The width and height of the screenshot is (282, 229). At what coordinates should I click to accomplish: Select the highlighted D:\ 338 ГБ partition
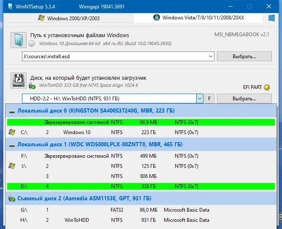(141, 186)
